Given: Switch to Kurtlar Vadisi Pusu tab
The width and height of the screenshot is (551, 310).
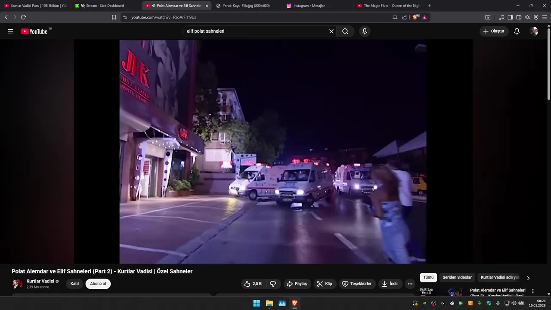Looking at the screenshot, I should coord(35,6).
